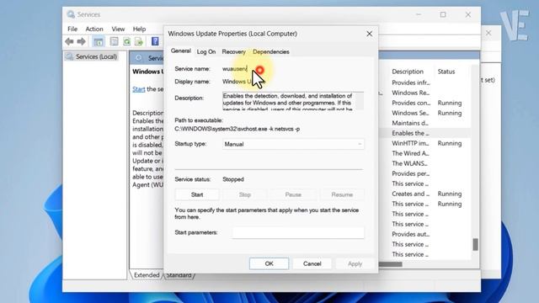Select the 'Provides per...' row

pos(425,173)
